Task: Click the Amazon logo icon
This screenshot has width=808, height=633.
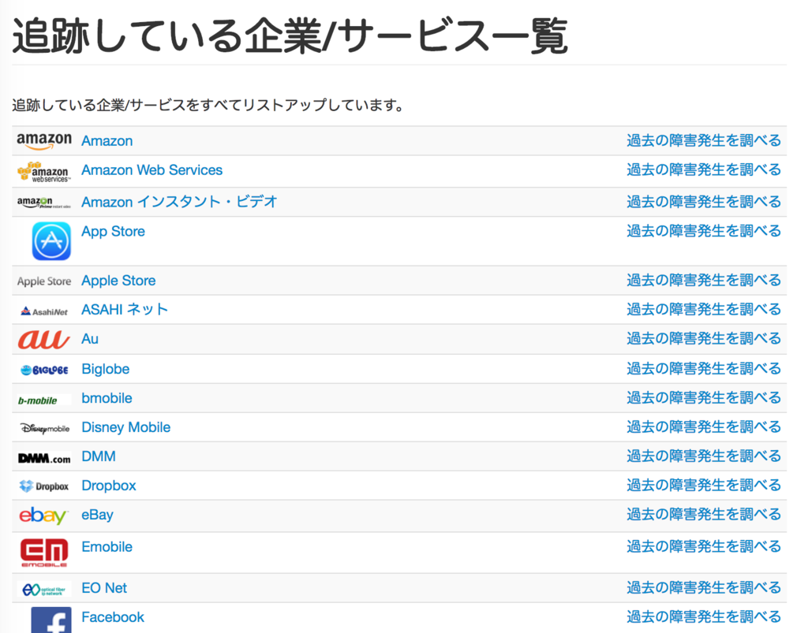Action: 44,141
